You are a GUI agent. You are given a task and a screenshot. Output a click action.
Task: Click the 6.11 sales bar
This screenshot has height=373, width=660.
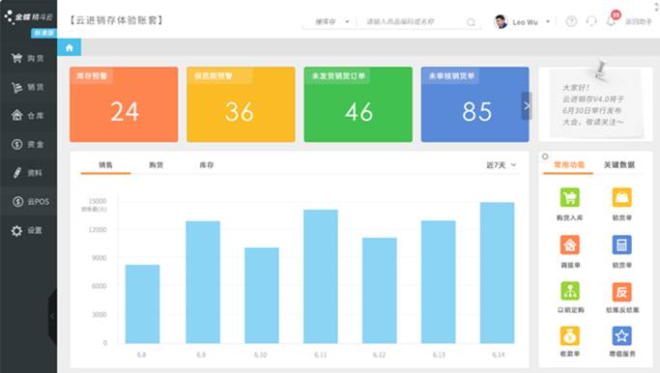tap(320, 276)
